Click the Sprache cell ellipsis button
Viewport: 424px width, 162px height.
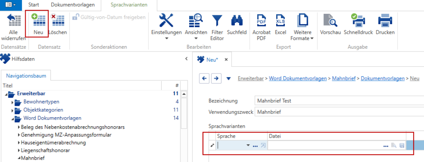[255, 146]
